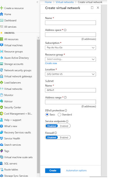Collapse the sidebar with double chevron
This screenshot has width=115, height=186.
(37, 2)
